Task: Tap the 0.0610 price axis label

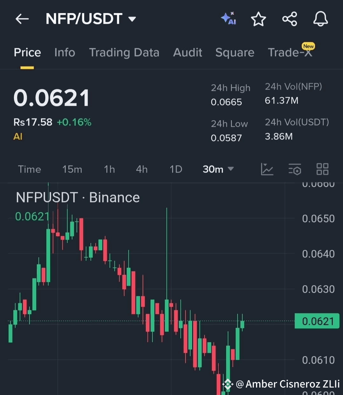Action: click(318, 360)
